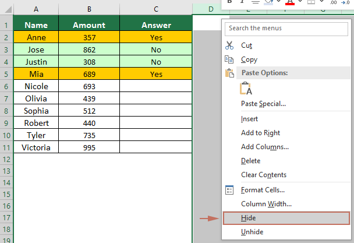354x243 pixels.
Task: Click the Cut scissors icon
Action: (229, 45)
